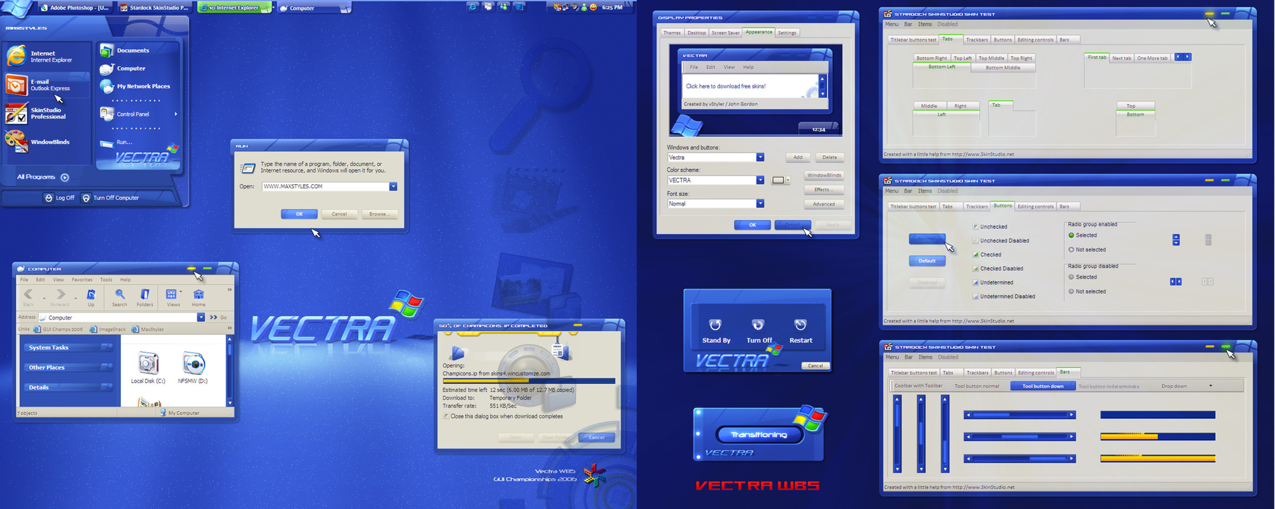The width and height of the screenshot is (1275, 509).
Task: Click the yellow download progress bar
Action: pos(529,381)
